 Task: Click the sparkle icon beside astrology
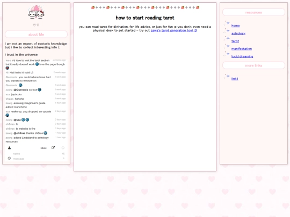click(227, 32)
